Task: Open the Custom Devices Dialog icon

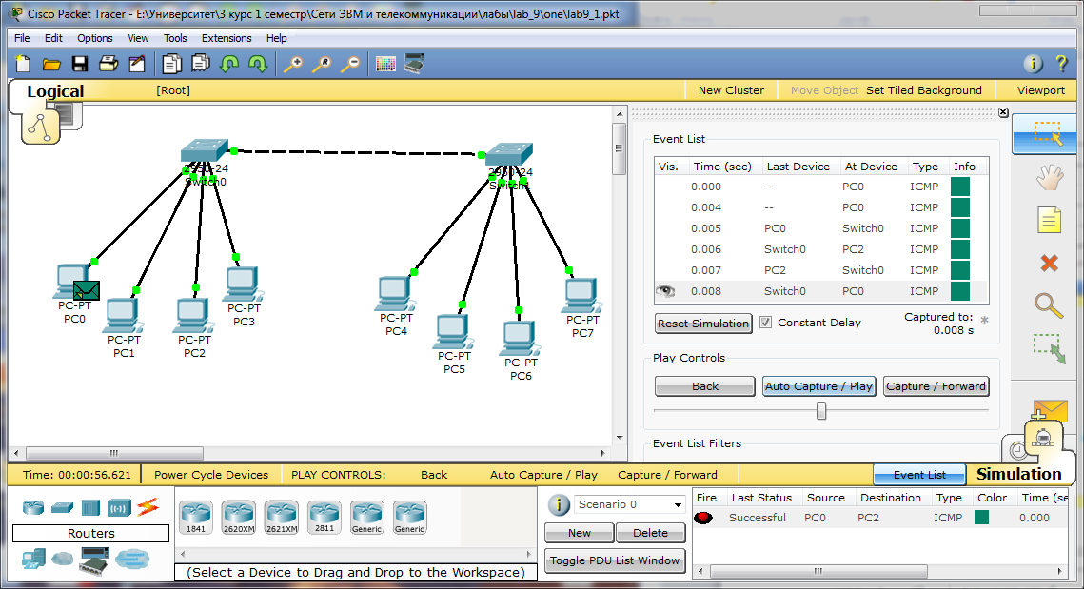Action: tap(414, 64)
